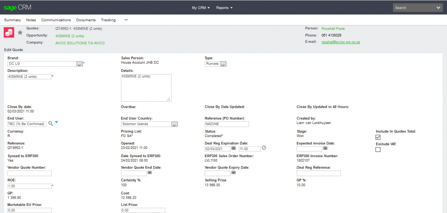Expand the Type dropdown set to Runrate
The width and height of the screenshot is (447, 213).
[x=223, y=64]
